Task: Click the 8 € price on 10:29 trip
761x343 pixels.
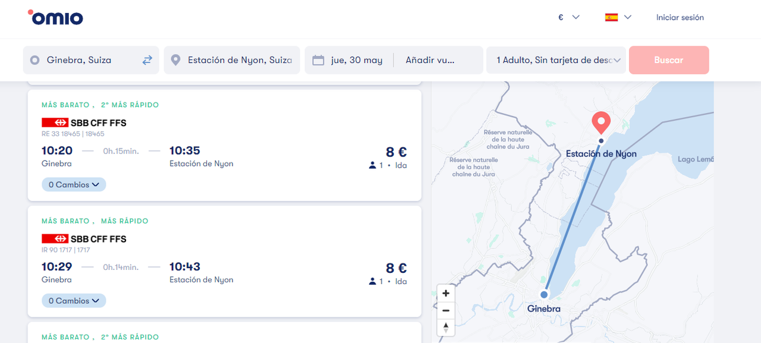Action: pyautogui.click(x=396, y=268)
